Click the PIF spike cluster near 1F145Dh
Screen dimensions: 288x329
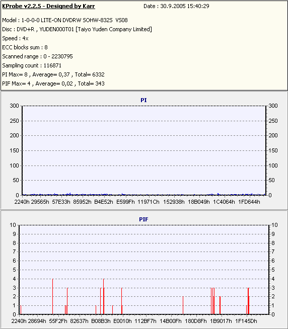248,301
